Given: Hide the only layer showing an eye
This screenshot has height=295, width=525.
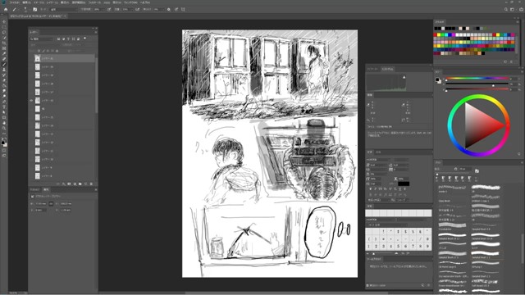Looking at the screenshot, I should click(x=31, y=100).
